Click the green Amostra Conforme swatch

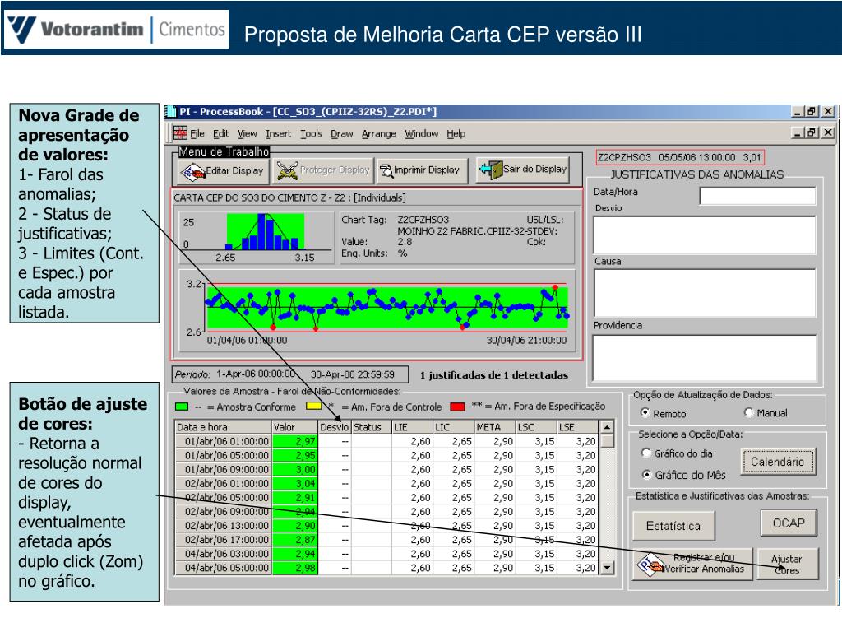182,407
